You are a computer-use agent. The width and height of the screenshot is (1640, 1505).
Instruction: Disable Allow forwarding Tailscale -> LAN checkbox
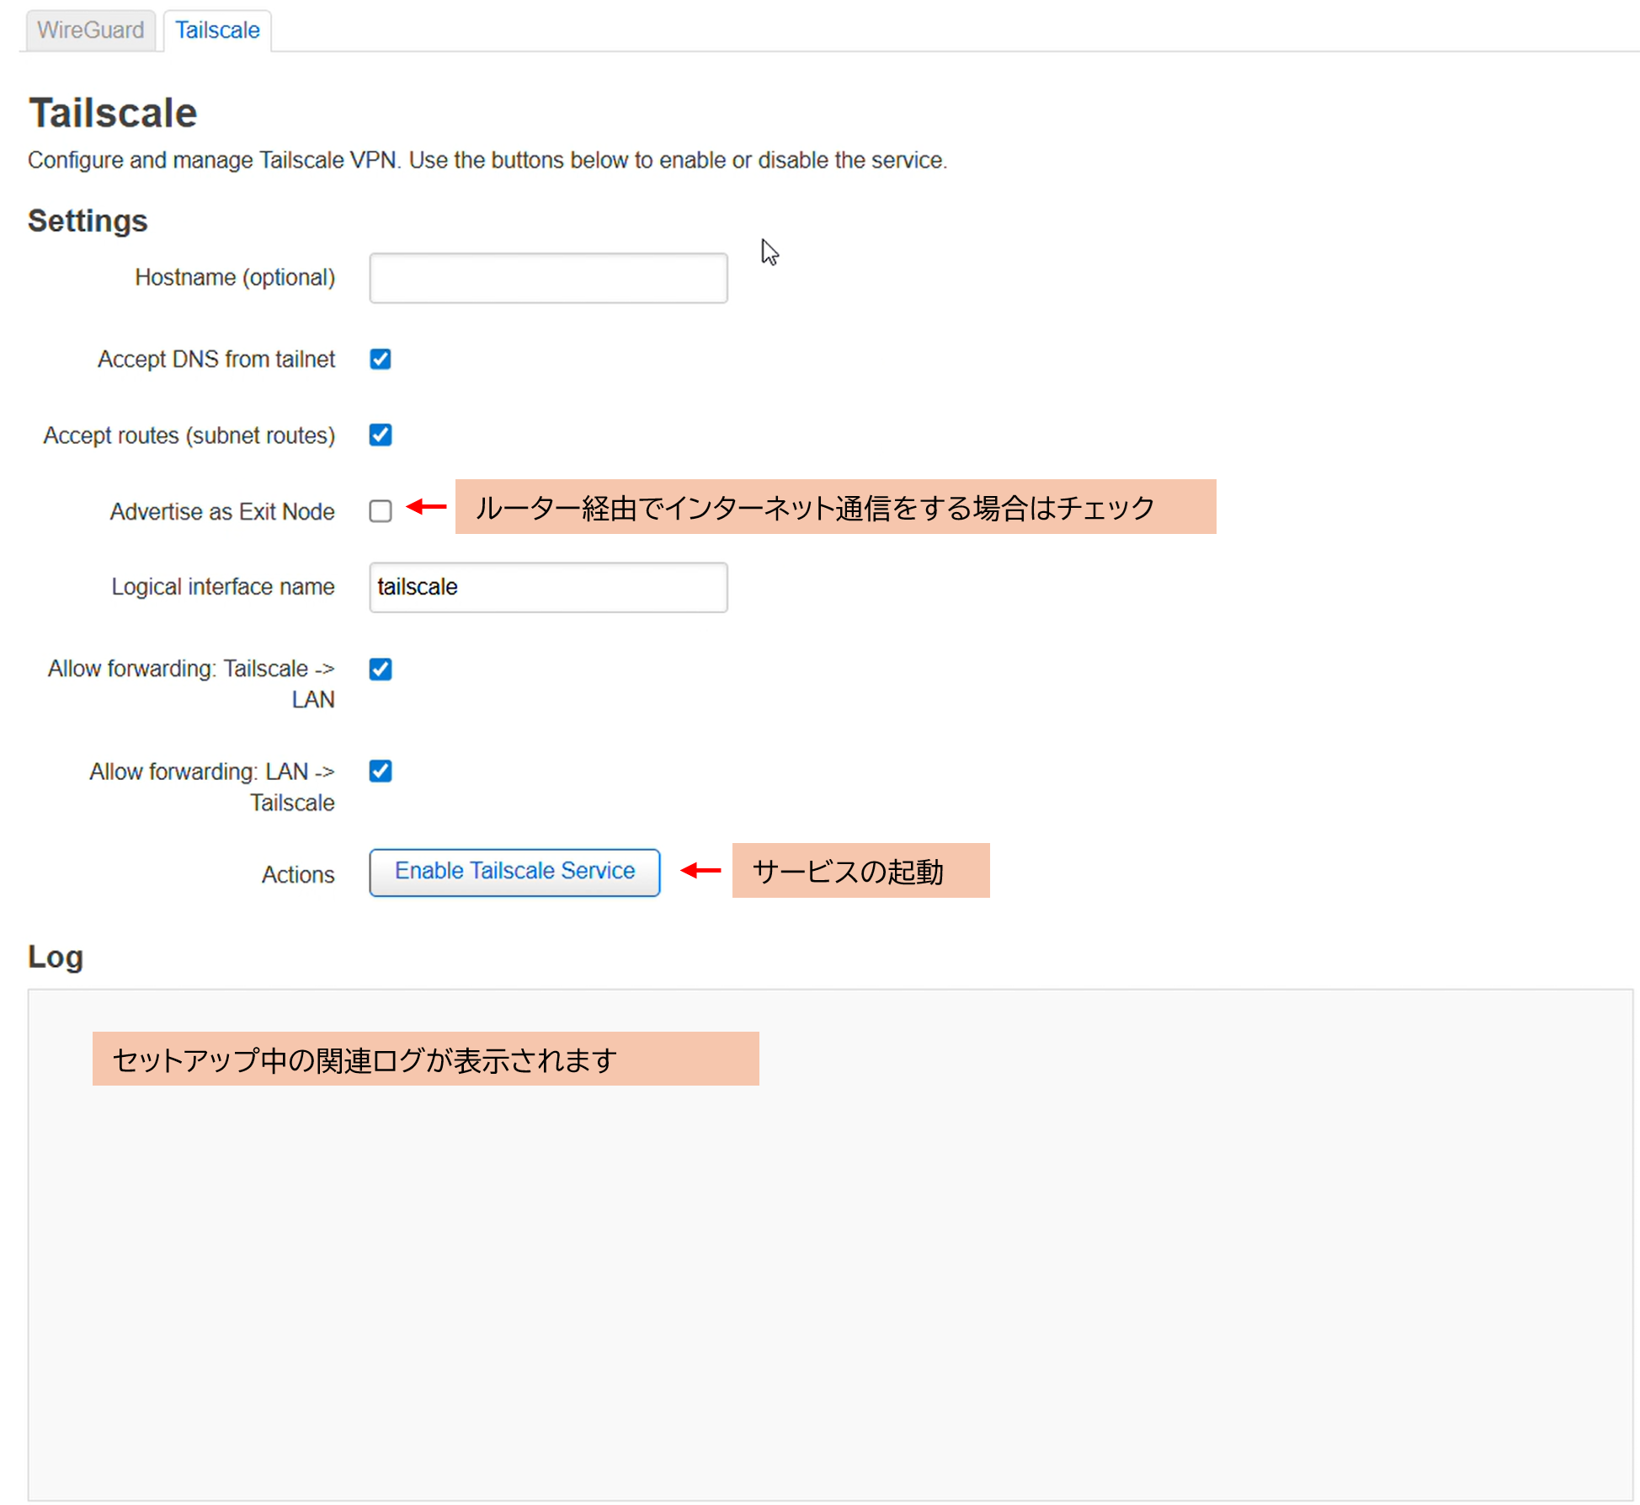coord(381,670)
